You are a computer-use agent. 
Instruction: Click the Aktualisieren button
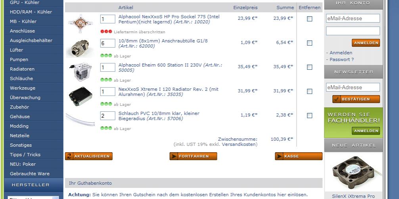tap(89, 156)
